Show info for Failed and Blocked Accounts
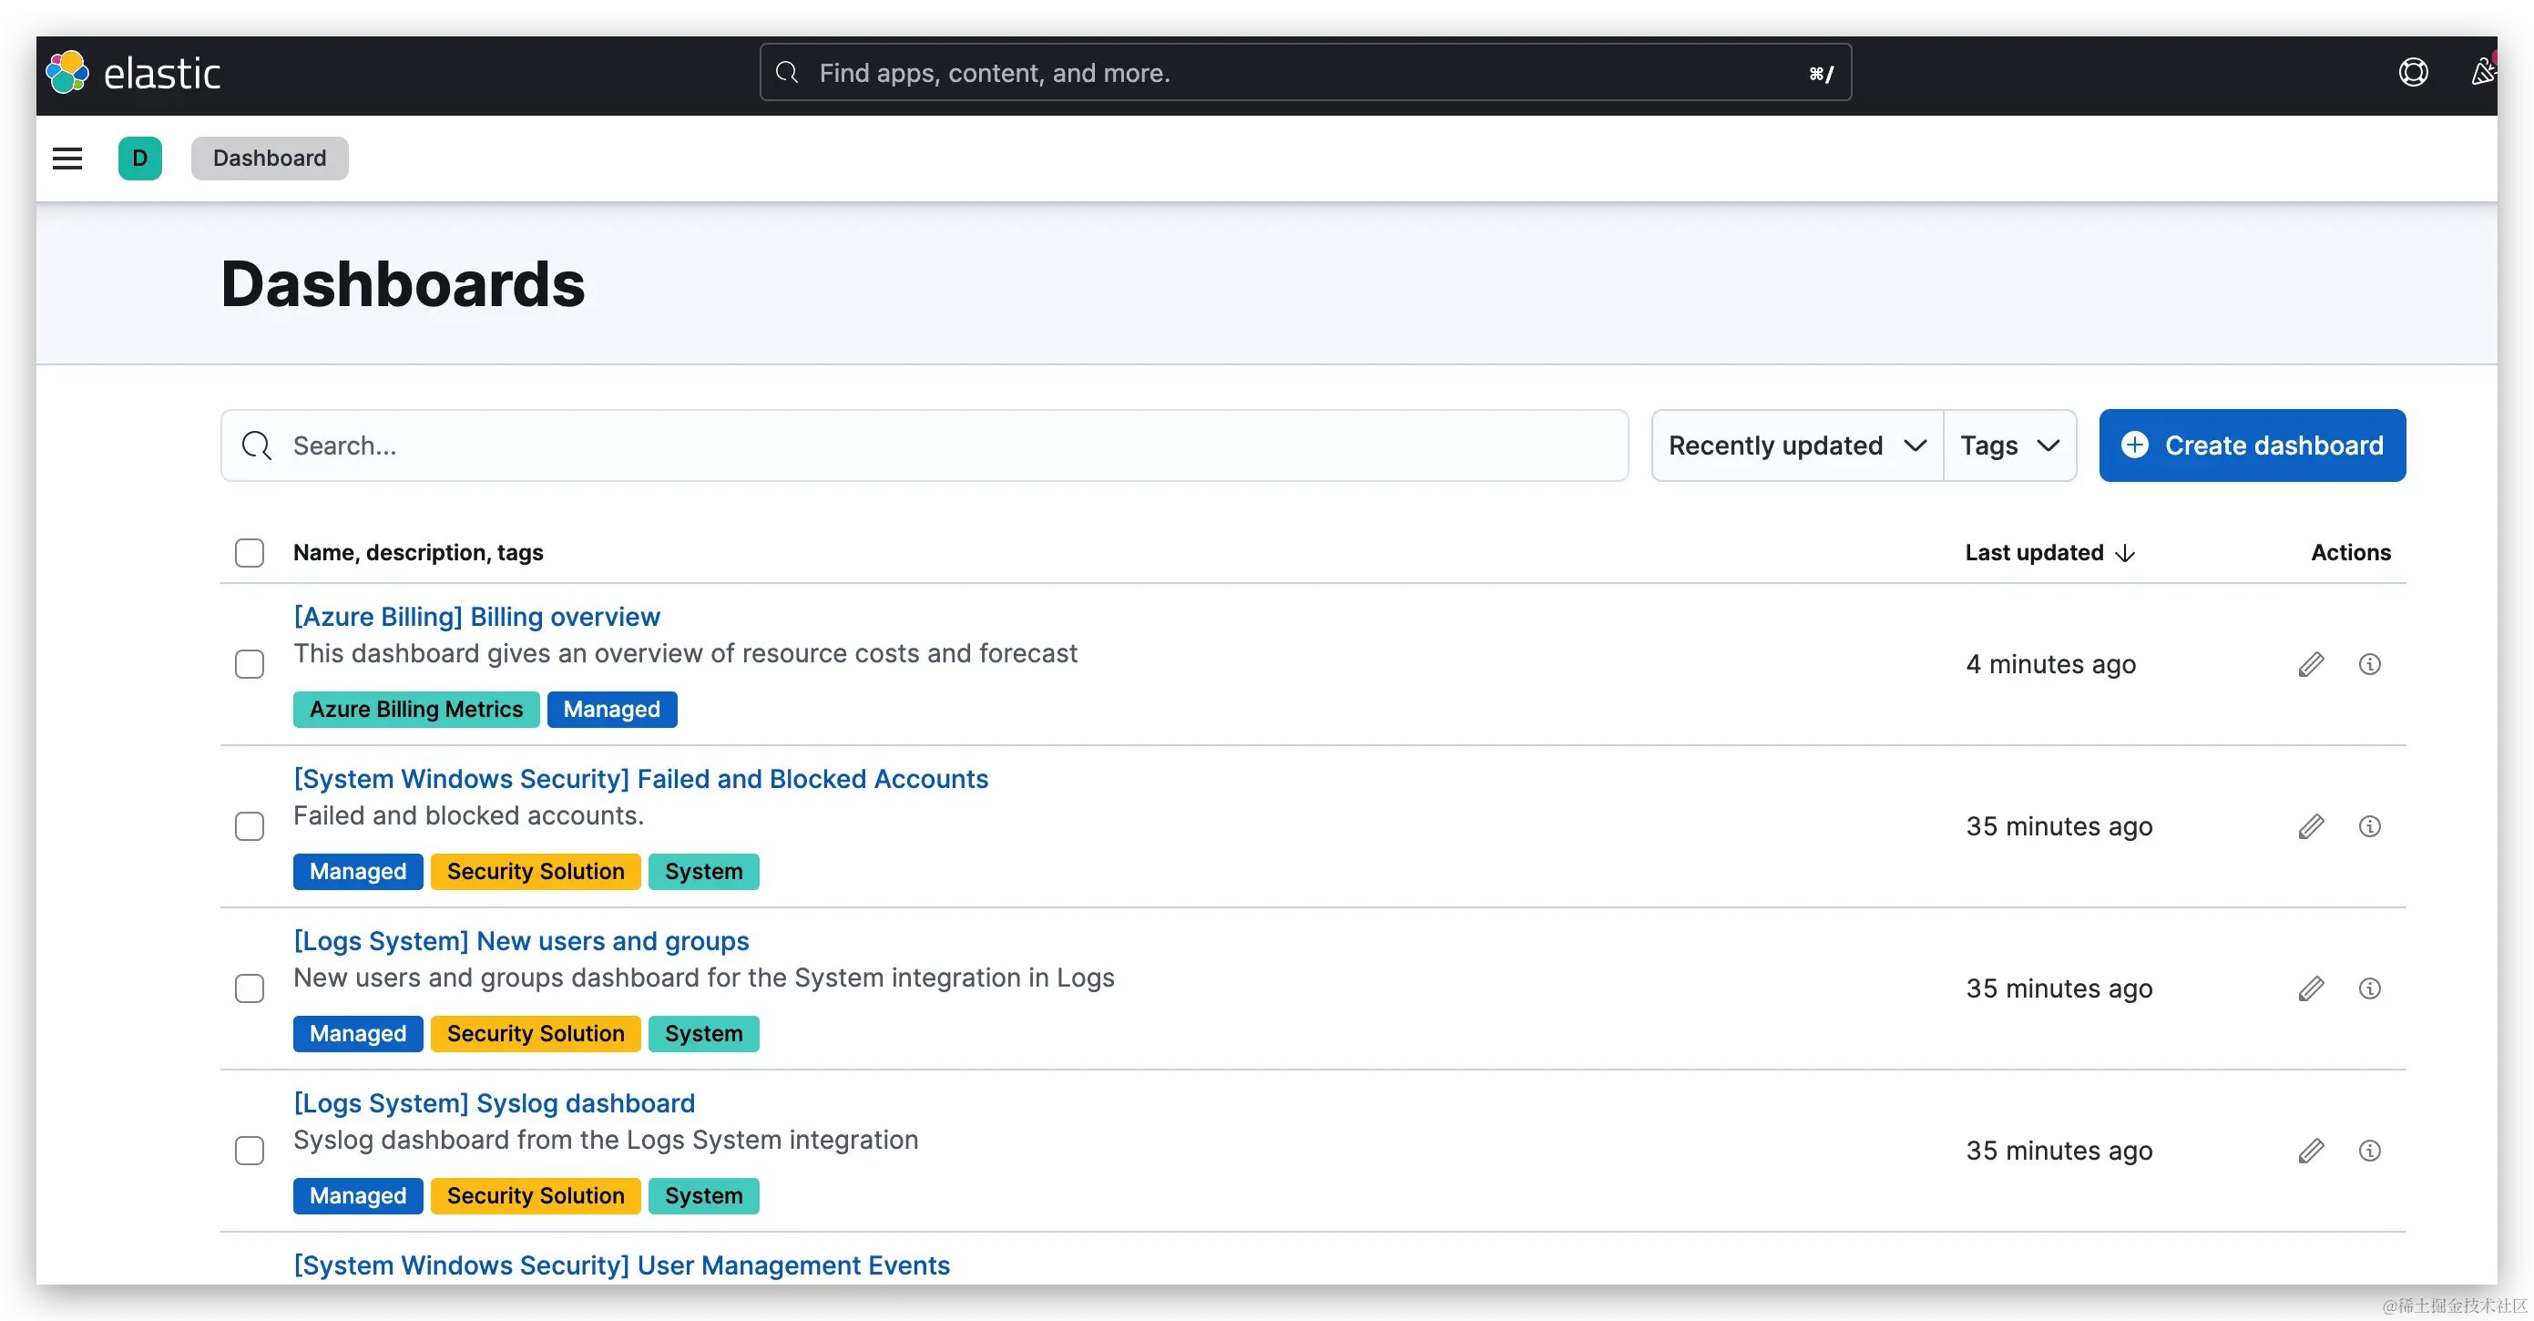The height and width of the screenshot is (1321, 2534). point(2370,827)
